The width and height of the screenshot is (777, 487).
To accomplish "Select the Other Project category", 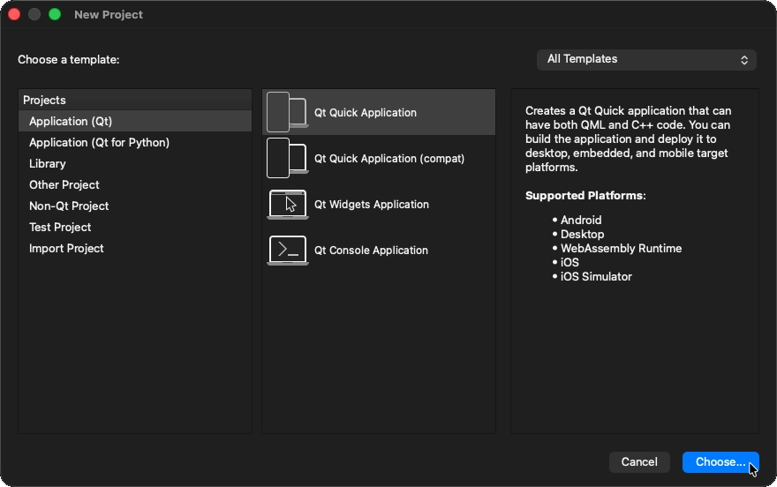I will point(135,185).
